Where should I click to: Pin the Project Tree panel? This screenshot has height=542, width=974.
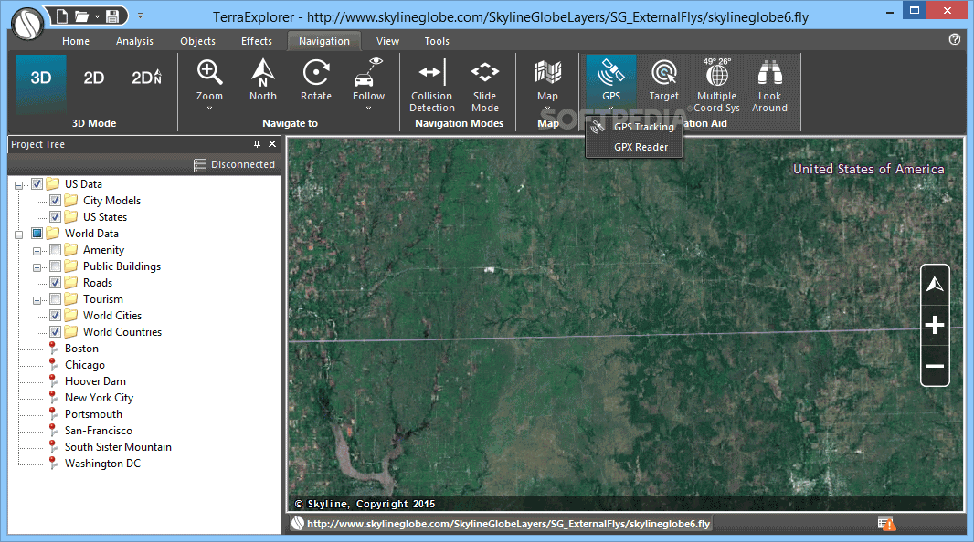tap(257, 144)
